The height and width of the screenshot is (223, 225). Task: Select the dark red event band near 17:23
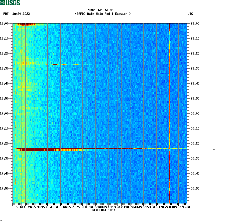(75, 148)
